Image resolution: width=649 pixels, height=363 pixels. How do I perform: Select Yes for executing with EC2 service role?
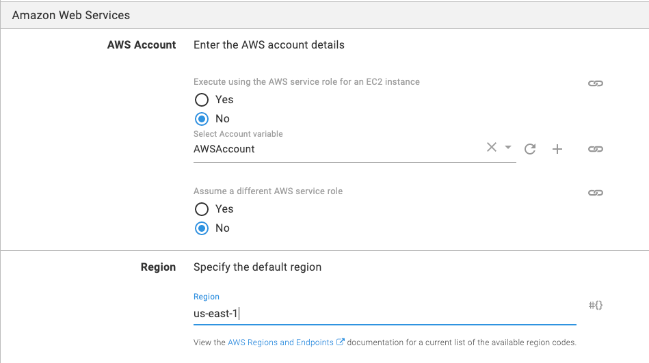click(x=202, y=100)
